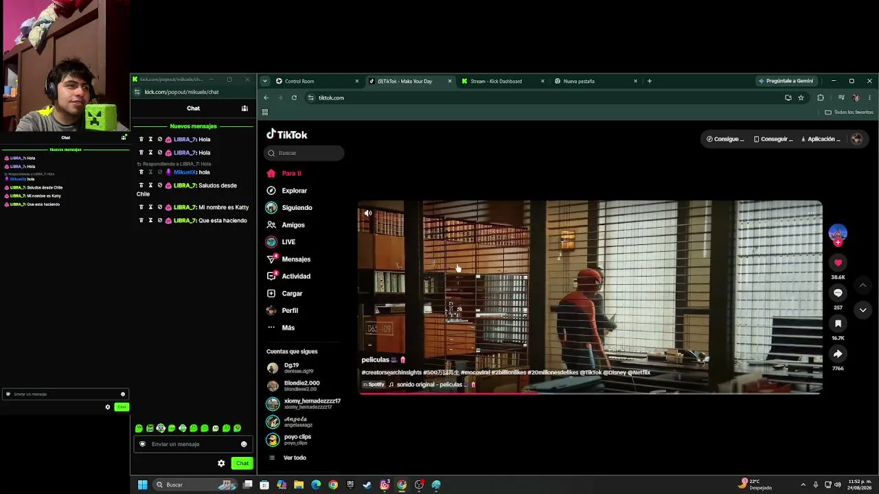Click the tiktok.com address bar

543,98
